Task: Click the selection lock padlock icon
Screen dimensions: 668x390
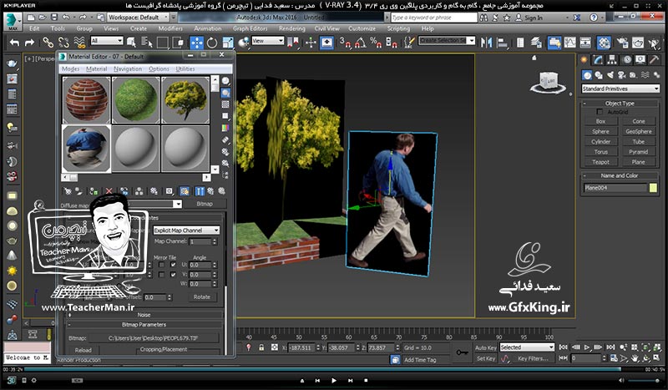Action: [261, 347]
